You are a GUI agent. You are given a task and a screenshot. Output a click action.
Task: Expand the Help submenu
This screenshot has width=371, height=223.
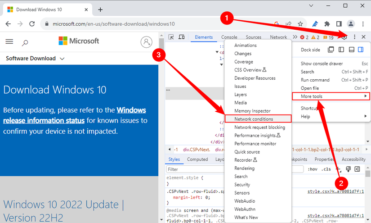[331, 116]
